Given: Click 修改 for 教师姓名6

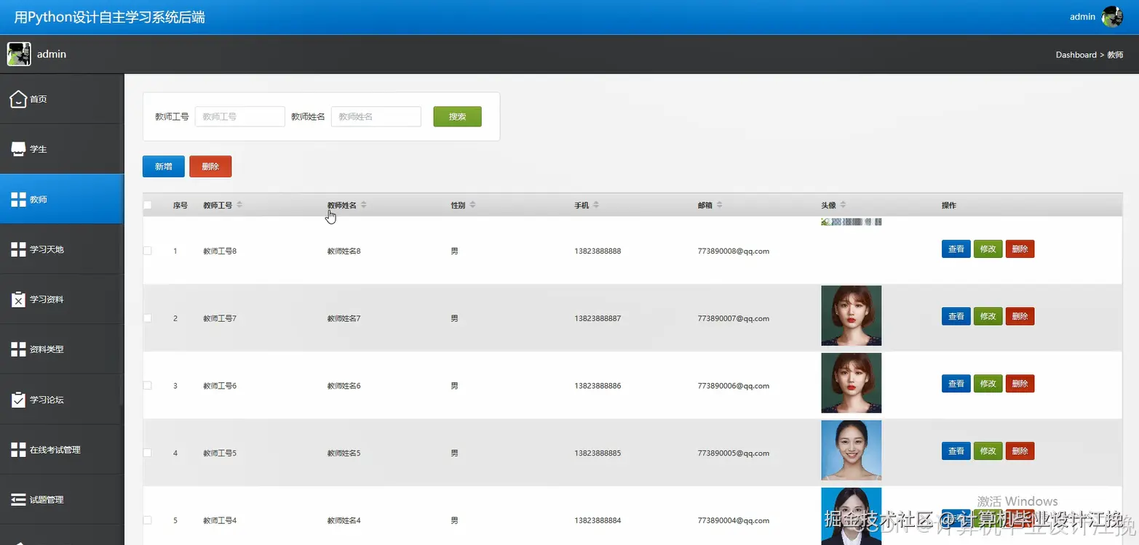Looking at the screenshot, I should (988, 384).
